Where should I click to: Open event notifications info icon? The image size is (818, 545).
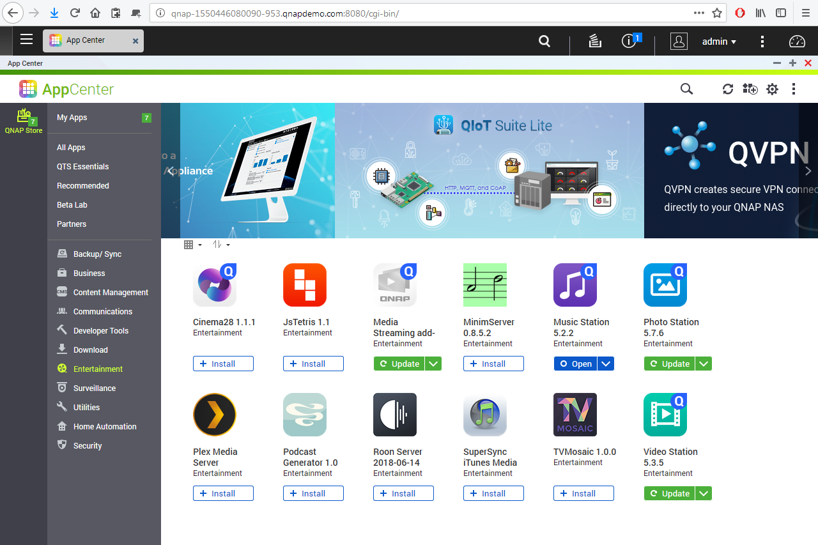click(629, 41)
